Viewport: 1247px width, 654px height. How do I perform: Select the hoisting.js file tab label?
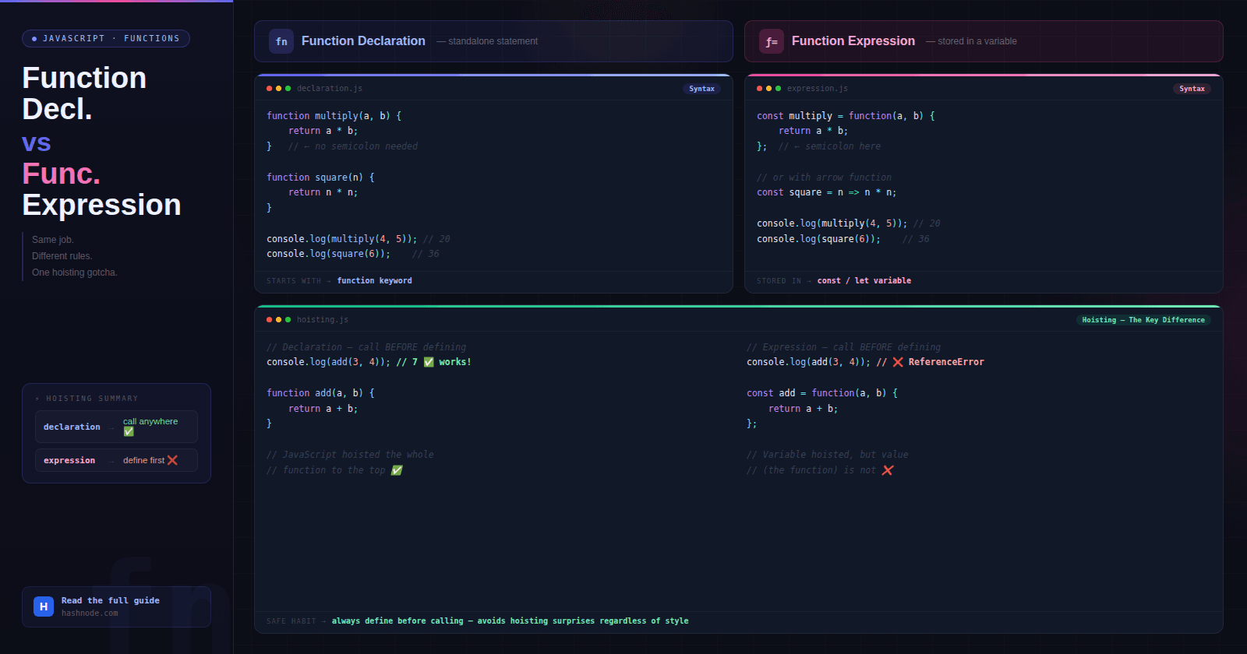[x=322, y=320]
